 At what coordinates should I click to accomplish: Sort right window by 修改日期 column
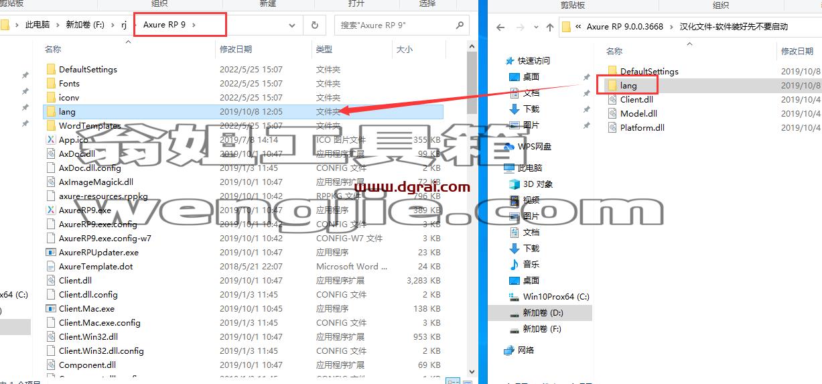pos(797,51)
